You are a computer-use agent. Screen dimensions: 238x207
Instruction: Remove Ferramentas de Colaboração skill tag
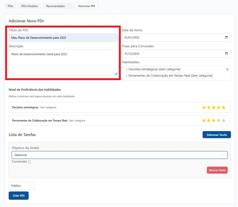(x=127, y=76)
